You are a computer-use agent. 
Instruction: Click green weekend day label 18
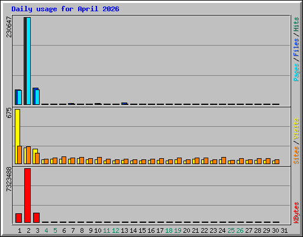(169, 230)
